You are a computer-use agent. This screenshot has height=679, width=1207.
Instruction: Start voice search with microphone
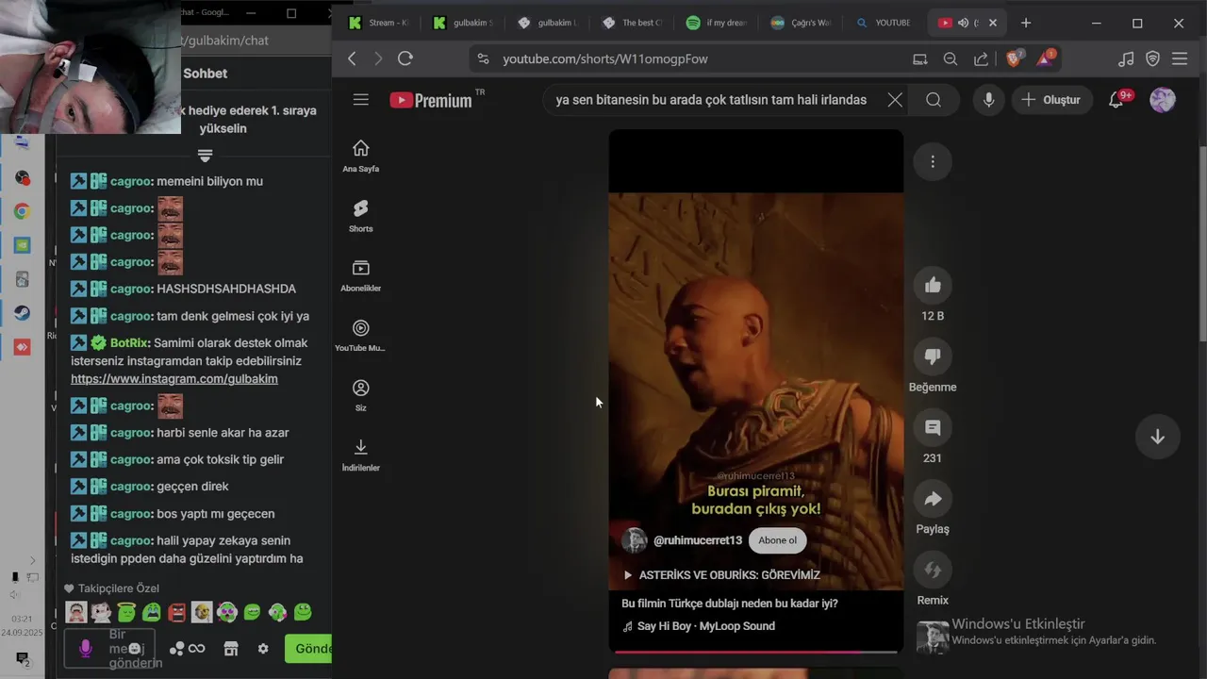[988, 99]
